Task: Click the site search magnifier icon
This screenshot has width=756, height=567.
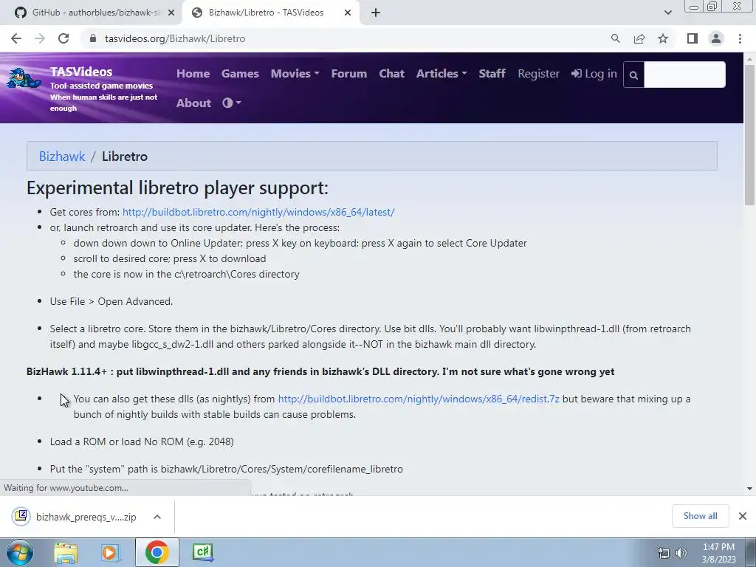Action: (633, 75)
